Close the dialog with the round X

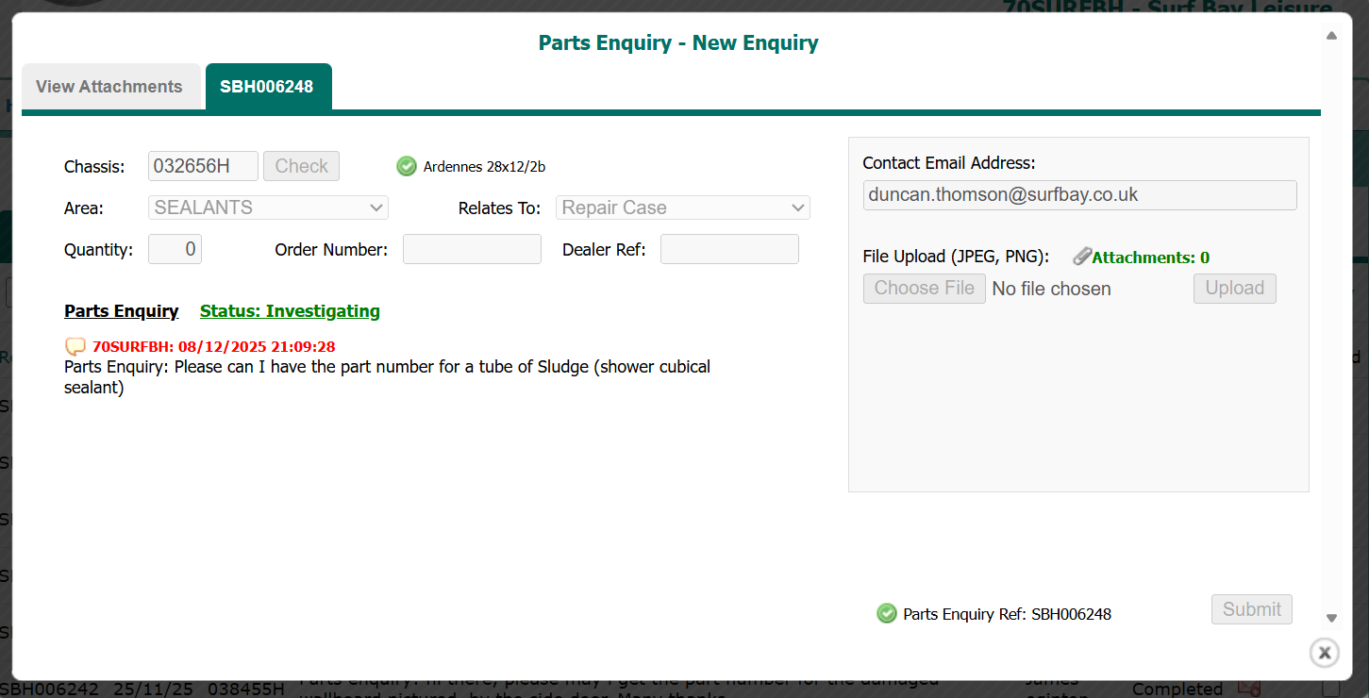pyautogui.click(x=1325, y=652)
